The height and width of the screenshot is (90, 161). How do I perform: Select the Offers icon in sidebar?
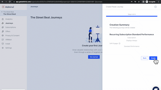point(3,31)
